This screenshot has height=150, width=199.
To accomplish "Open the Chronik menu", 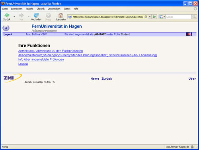I will point(41,9).
